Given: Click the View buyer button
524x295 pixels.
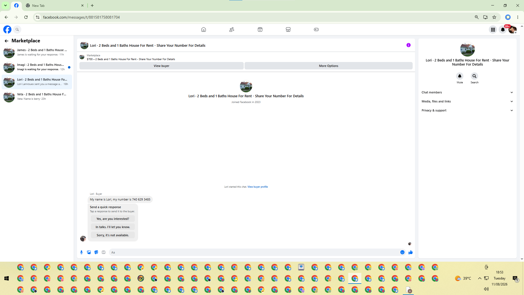Looking at the screenshot, I should [162, 66].
